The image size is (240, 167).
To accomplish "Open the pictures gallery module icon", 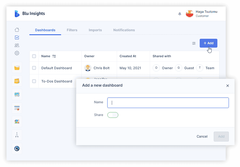I will [x=17, y=94].
